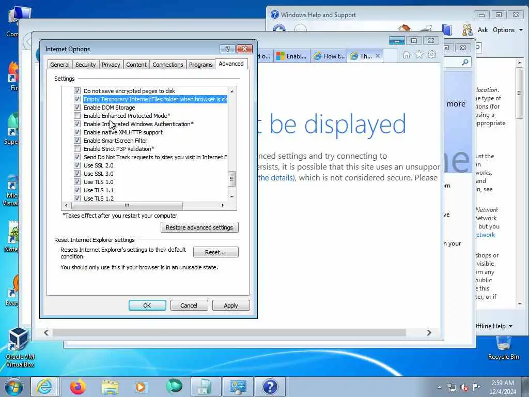Switch to the Content tab
The image size is (529, 397).
(136, 65)
